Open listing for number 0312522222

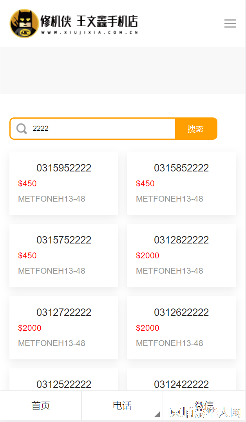click(64, 384)
